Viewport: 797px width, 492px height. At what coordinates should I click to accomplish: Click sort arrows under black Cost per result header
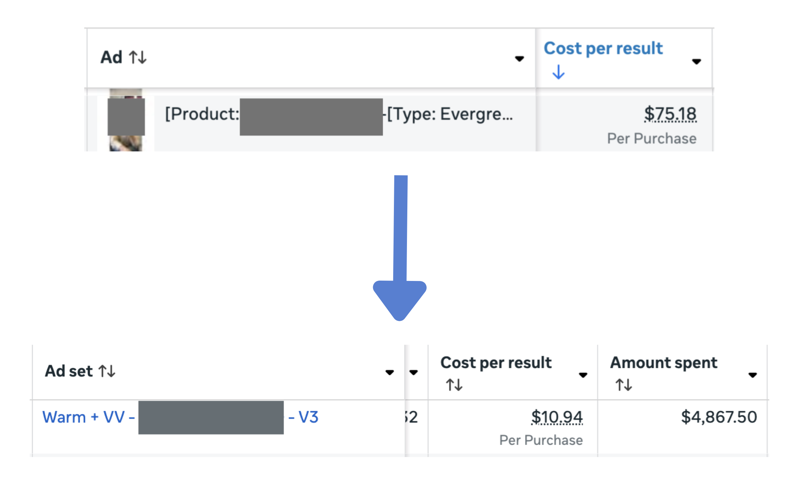[454, 385]
